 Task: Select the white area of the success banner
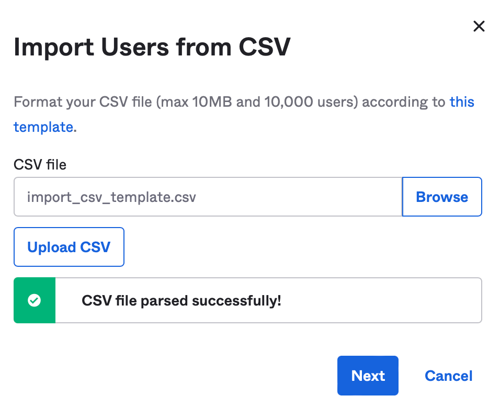[x=382, y=301]
